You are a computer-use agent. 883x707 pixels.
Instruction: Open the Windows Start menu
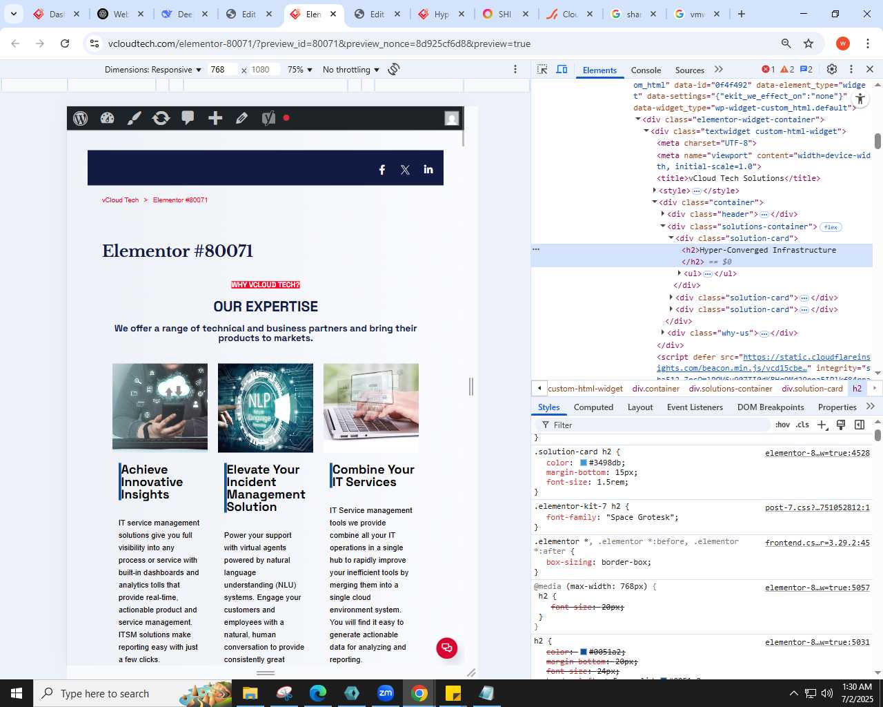pos(17,693)
